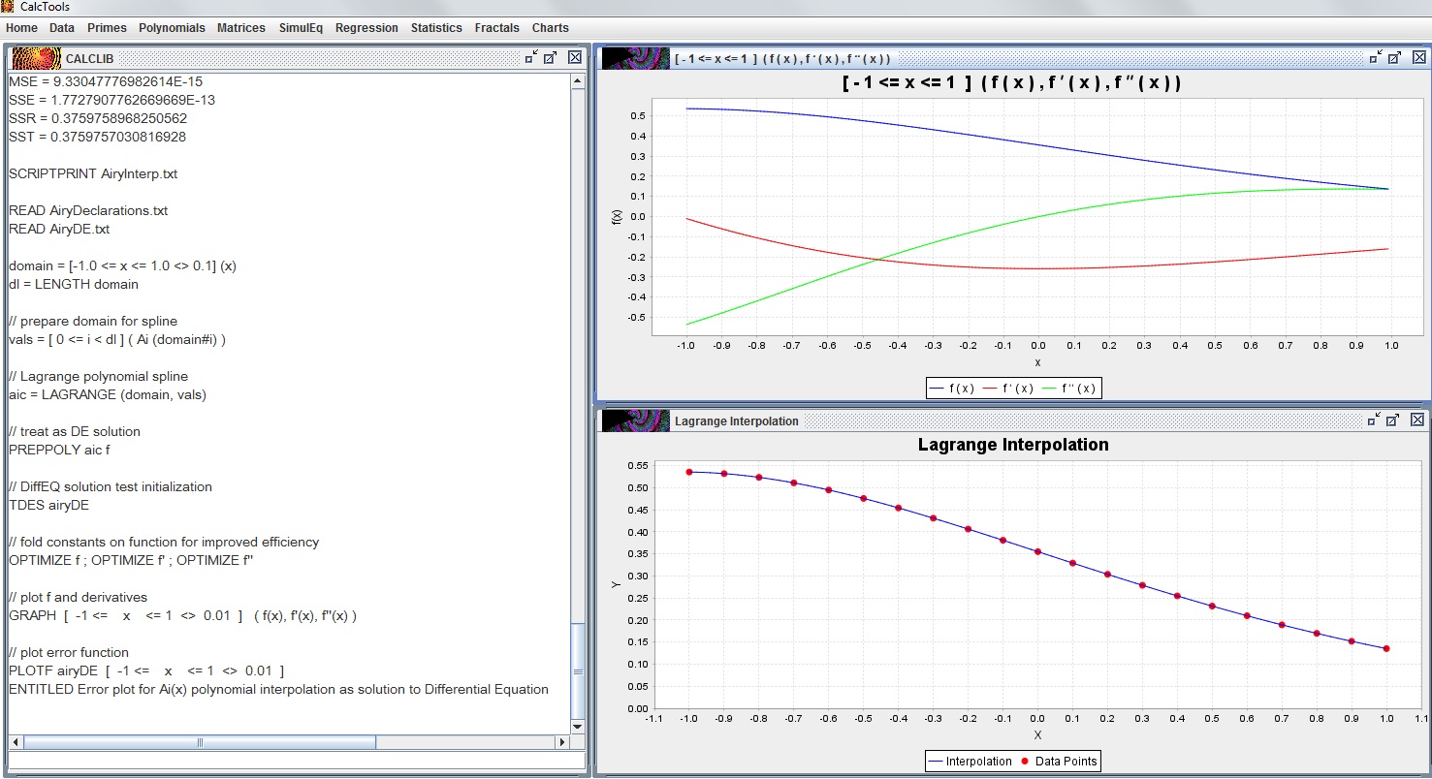Click the line 'SCRIPTPRINT AiryInterp.txt'

pos(93,174)
